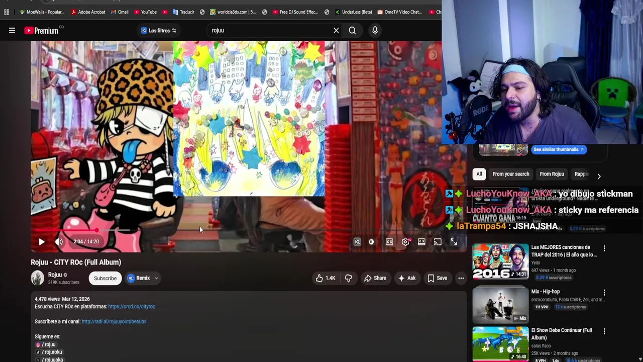Screen dimensions: 643x362
Task: Select the From your search chip
Action: (x=511, y=174)
